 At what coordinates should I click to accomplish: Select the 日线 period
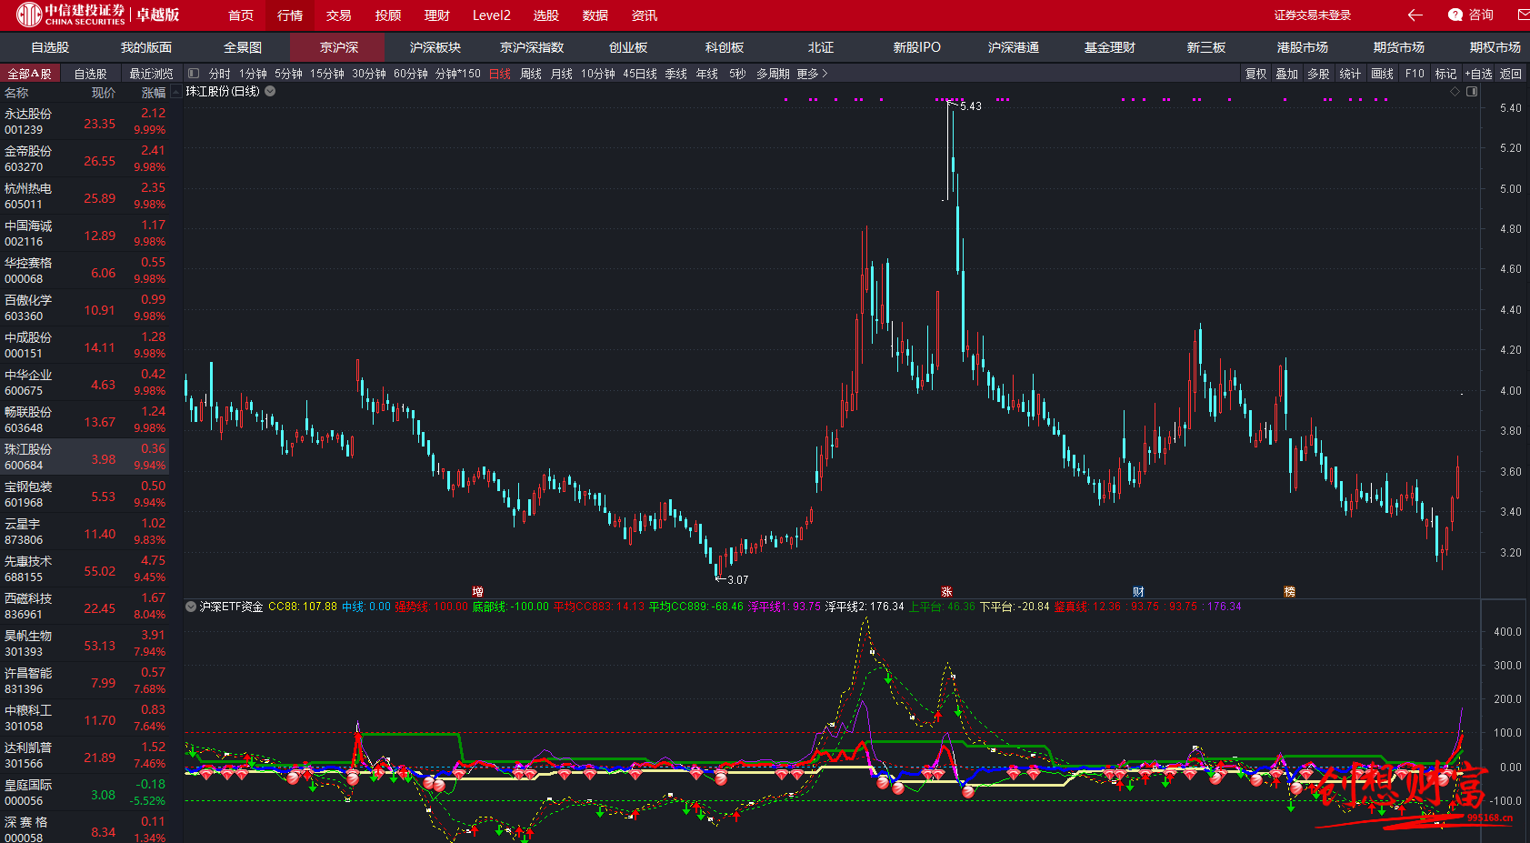click(x=500, y=74)
